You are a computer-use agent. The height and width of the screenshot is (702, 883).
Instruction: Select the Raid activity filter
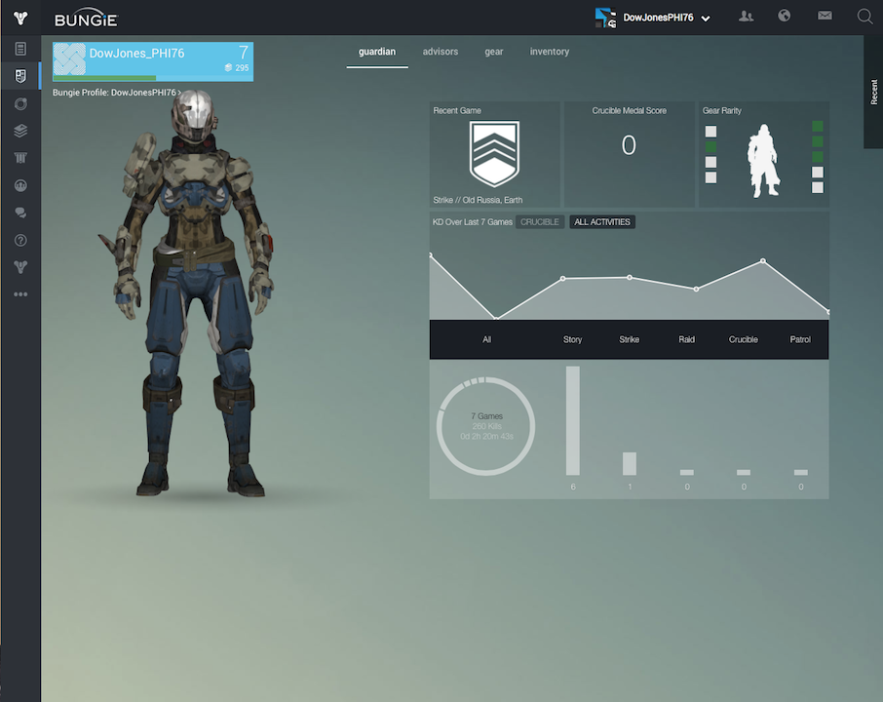686,339
